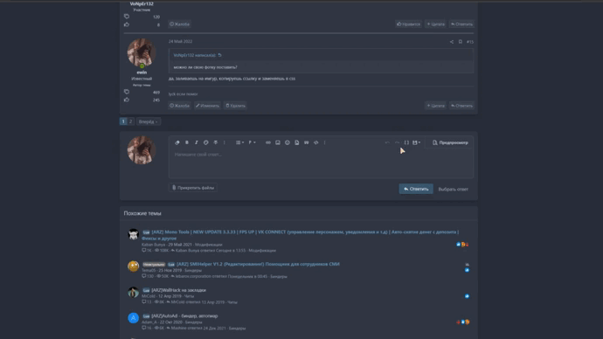Expand the list options dropdown in editor
Screen dimensions: 603x339
239,142
